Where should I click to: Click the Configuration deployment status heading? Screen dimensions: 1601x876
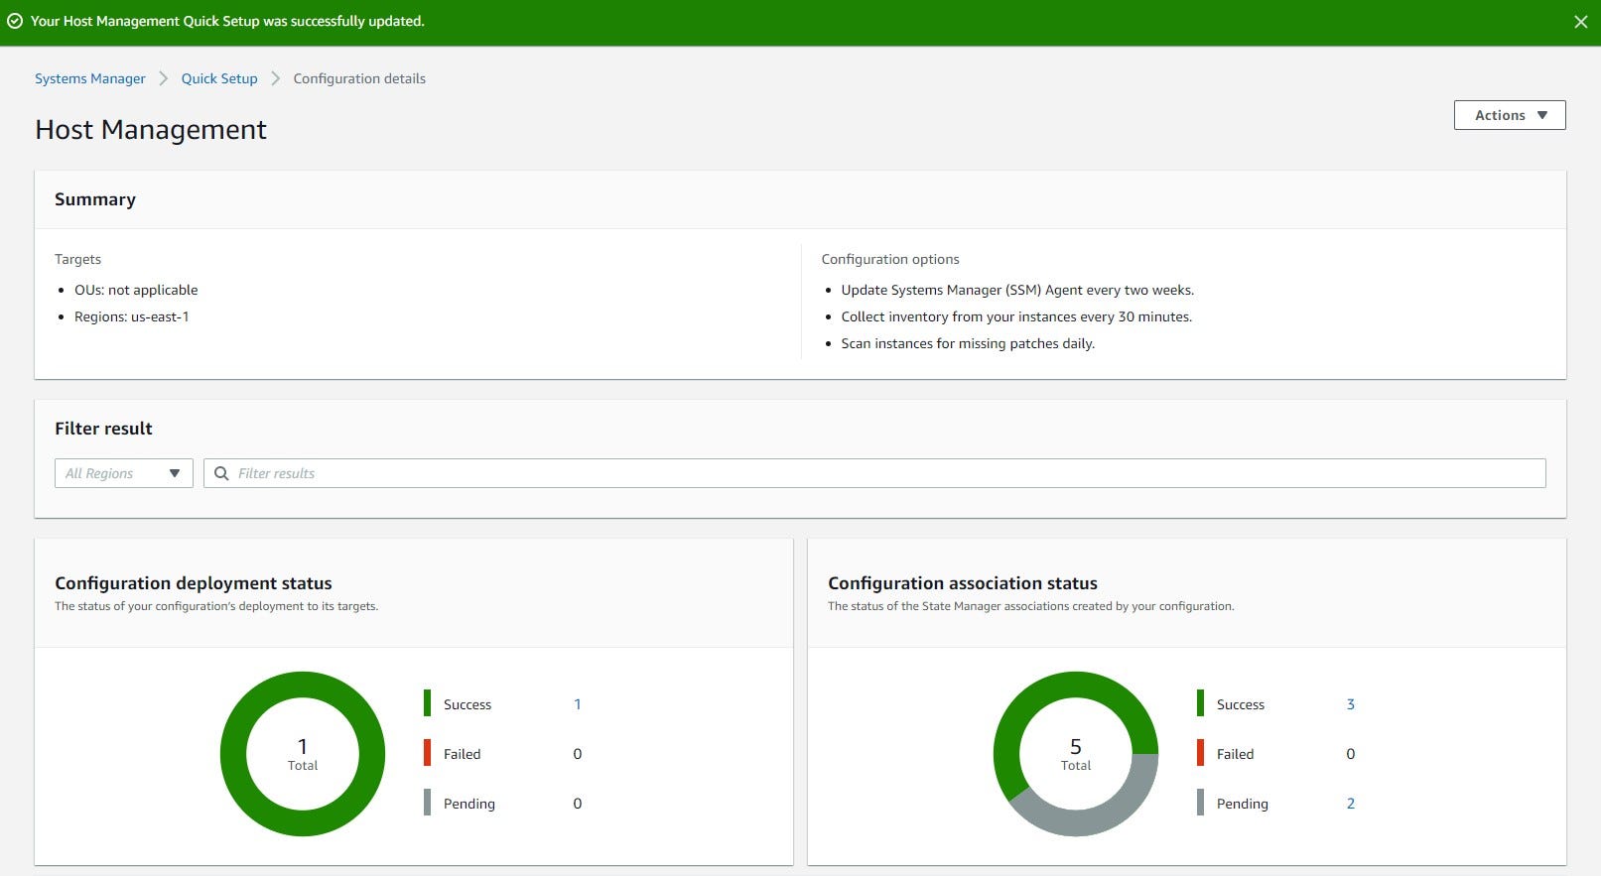[x=194, y=583]
